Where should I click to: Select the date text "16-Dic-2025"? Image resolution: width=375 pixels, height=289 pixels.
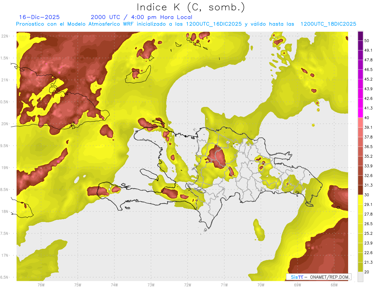(39, 17)
